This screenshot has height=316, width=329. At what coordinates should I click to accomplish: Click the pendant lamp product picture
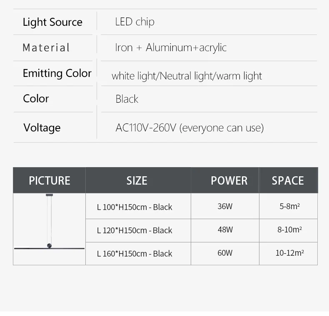point(49,229)
